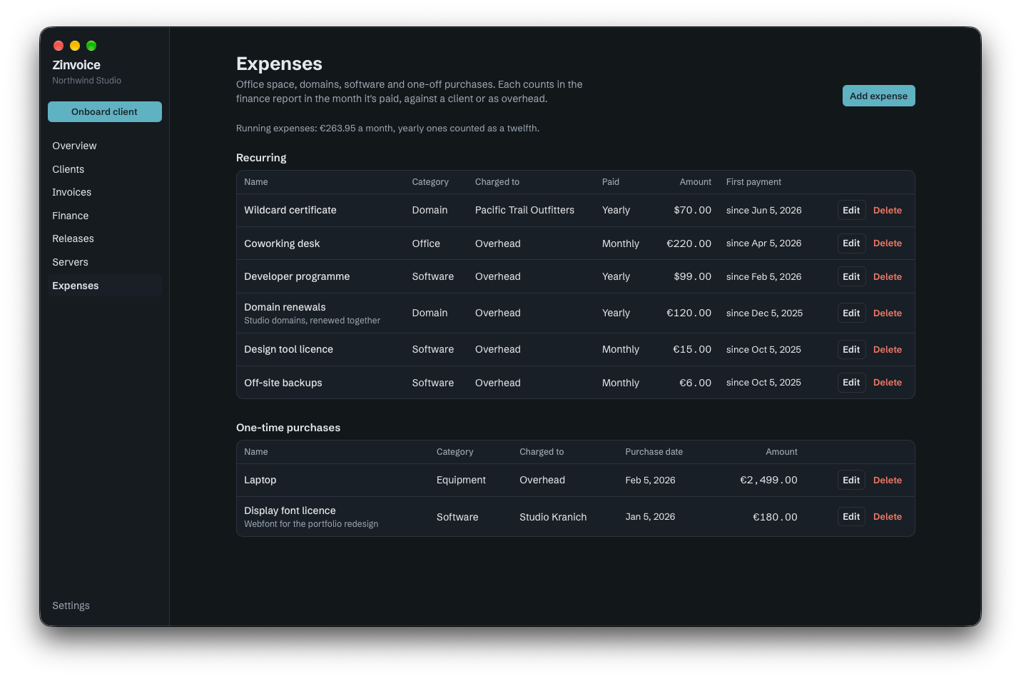Edit the Design tool licence expense
Image resolution: width=1021 pixels, height=679 pixels.
tap(851, 349)
